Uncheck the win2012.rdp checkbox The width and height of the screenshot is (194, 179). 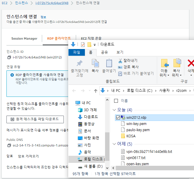coord(118,117)
